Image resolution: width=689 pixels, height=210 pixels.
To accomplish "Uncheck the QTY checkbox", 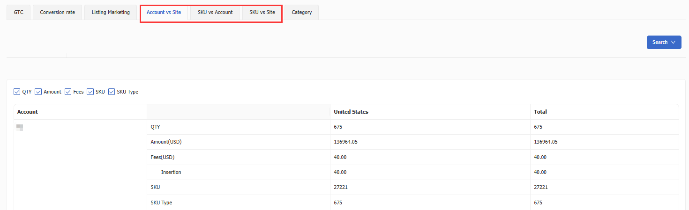I will point(17,92).
